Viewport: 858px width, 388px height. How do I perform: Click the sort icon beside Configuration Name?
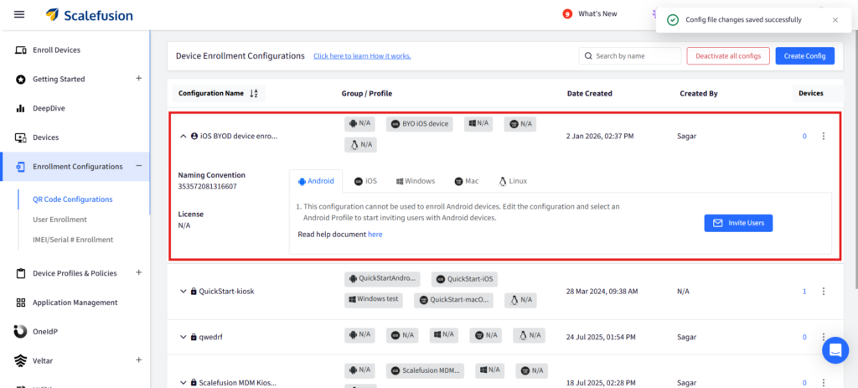coord(254,94)
